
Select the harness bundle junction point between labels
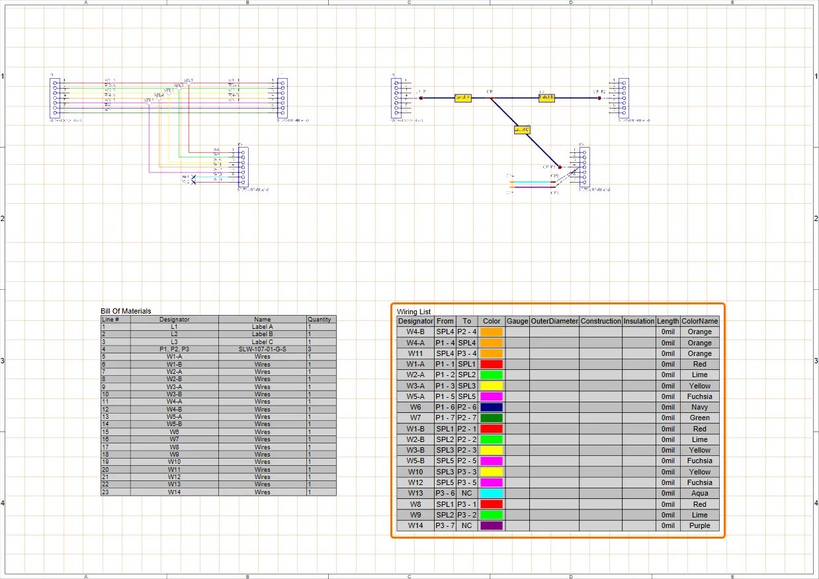pyautogui.click(x=490, y=98)
